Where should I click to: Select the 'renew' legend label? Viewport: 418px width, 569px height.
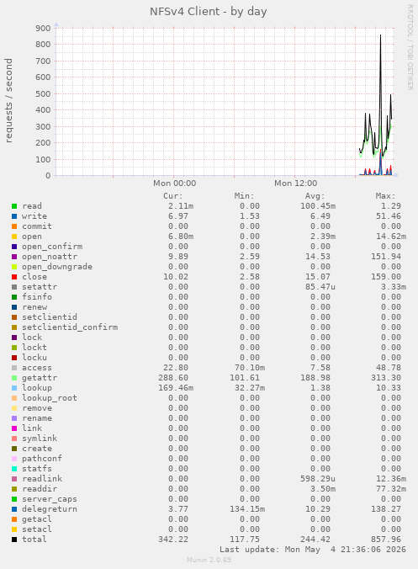[34, 307]
